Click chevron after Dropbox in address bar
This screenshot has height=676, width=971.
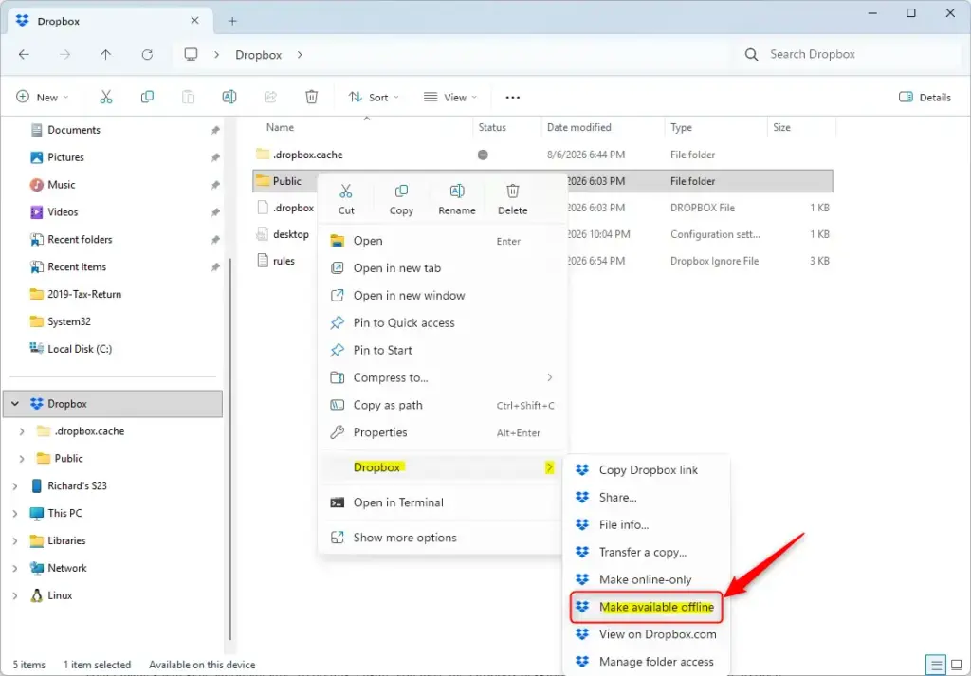(300, 54)
